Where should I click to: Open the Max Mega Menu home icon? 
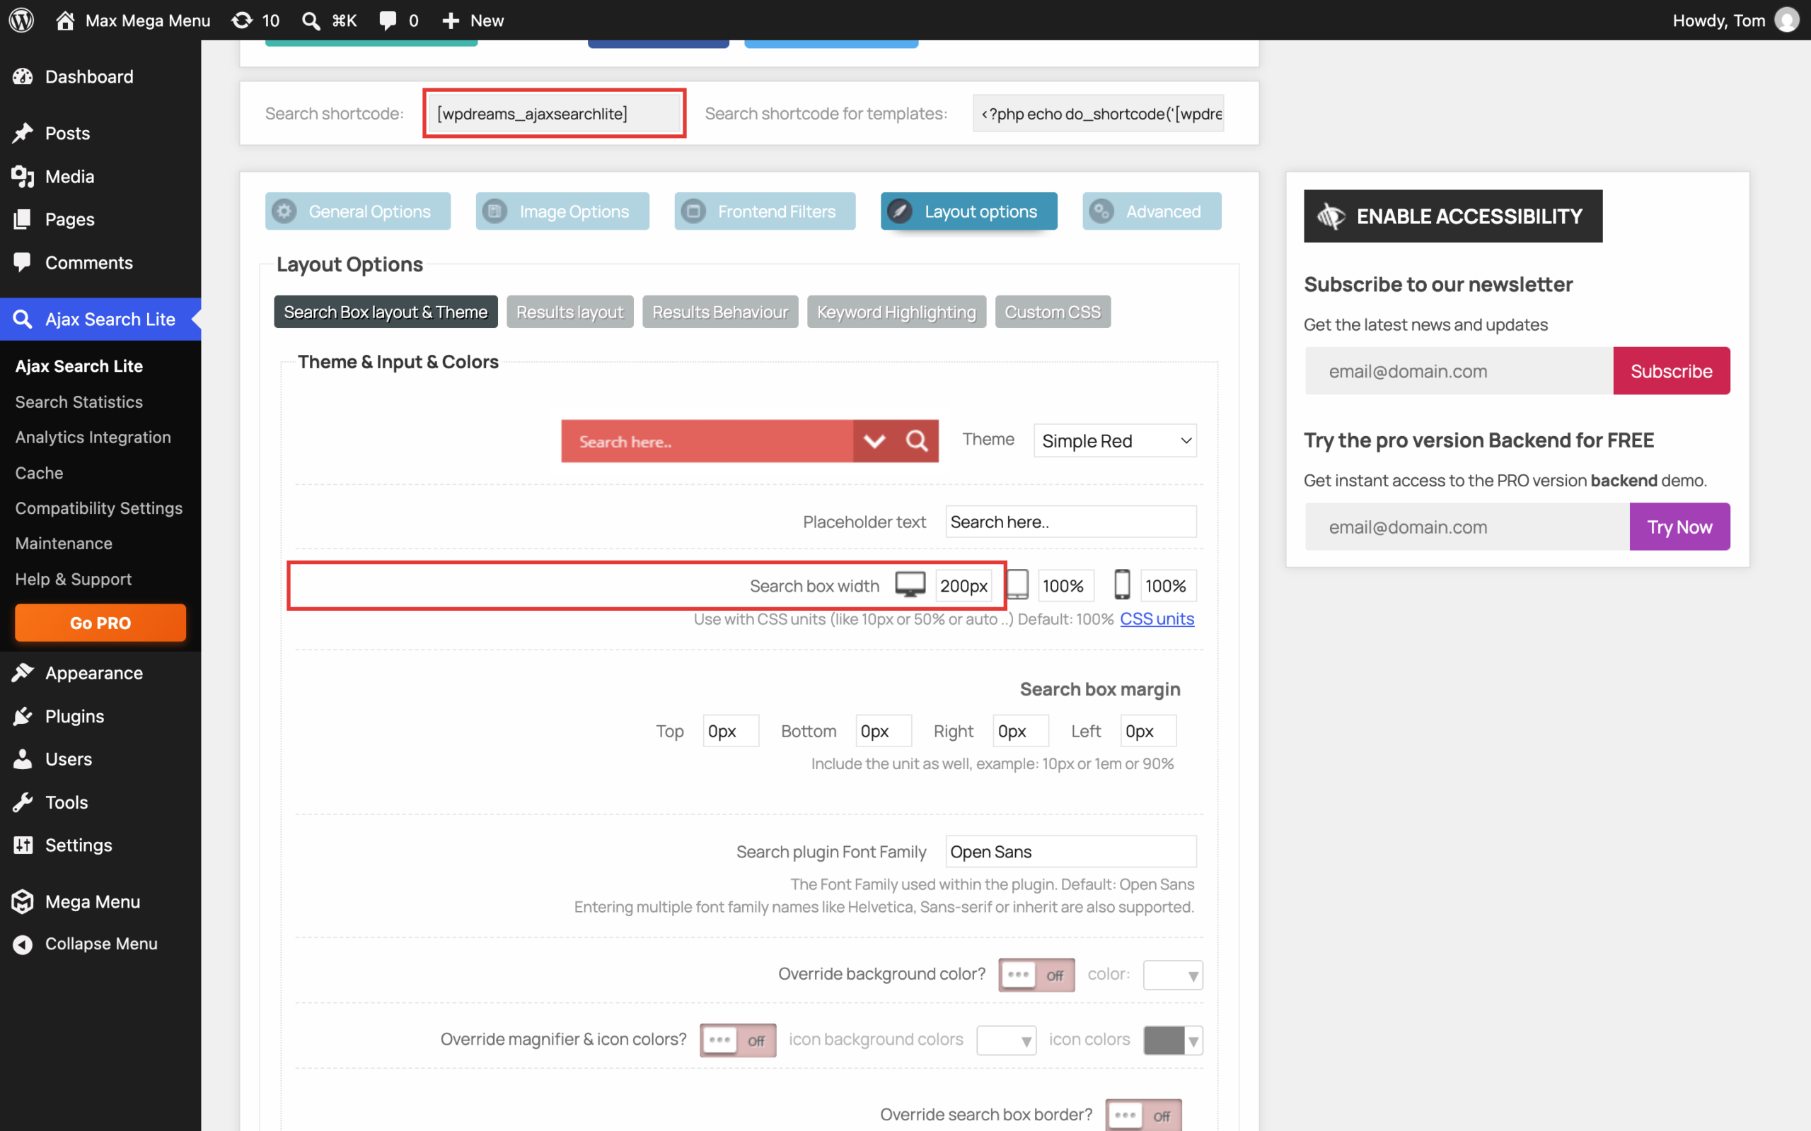pos(65,20)
